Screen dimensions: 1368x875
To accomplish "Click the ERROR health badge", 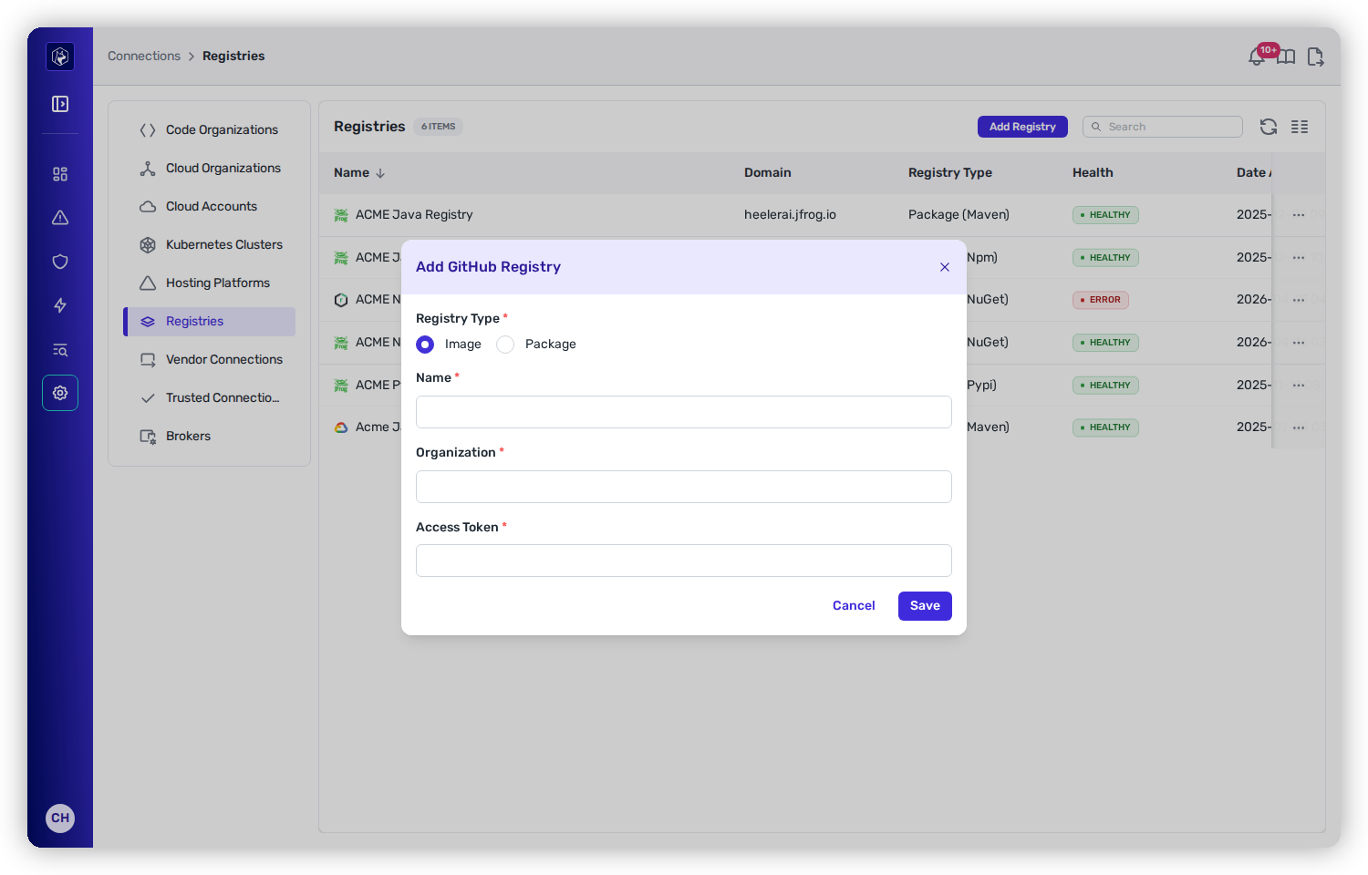I will point(1101,300).
